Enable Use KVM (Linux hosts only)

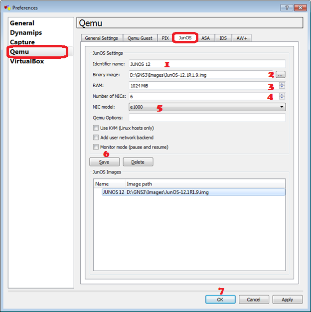click(x=96, y=128)
